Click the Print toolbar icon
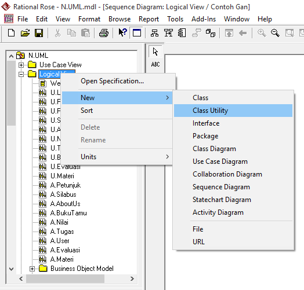 coord(104,33)
